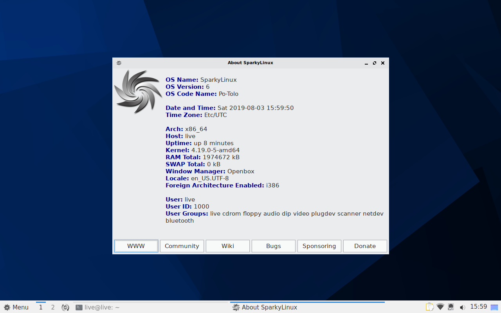Click the 'Uptime: up 8 minutes' line
Image resolution: width=501 pixels, height=313 pixels.
[200, 143]
